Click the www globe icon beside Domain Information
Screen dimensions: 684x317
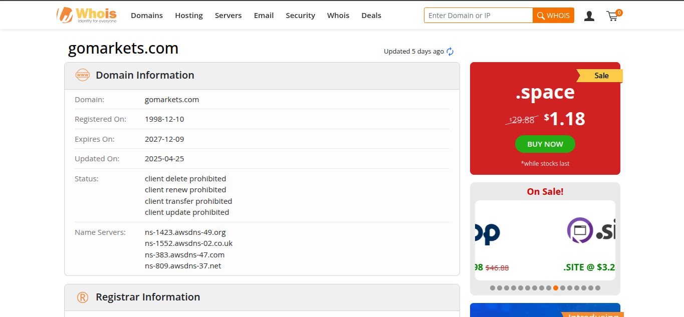82,76
